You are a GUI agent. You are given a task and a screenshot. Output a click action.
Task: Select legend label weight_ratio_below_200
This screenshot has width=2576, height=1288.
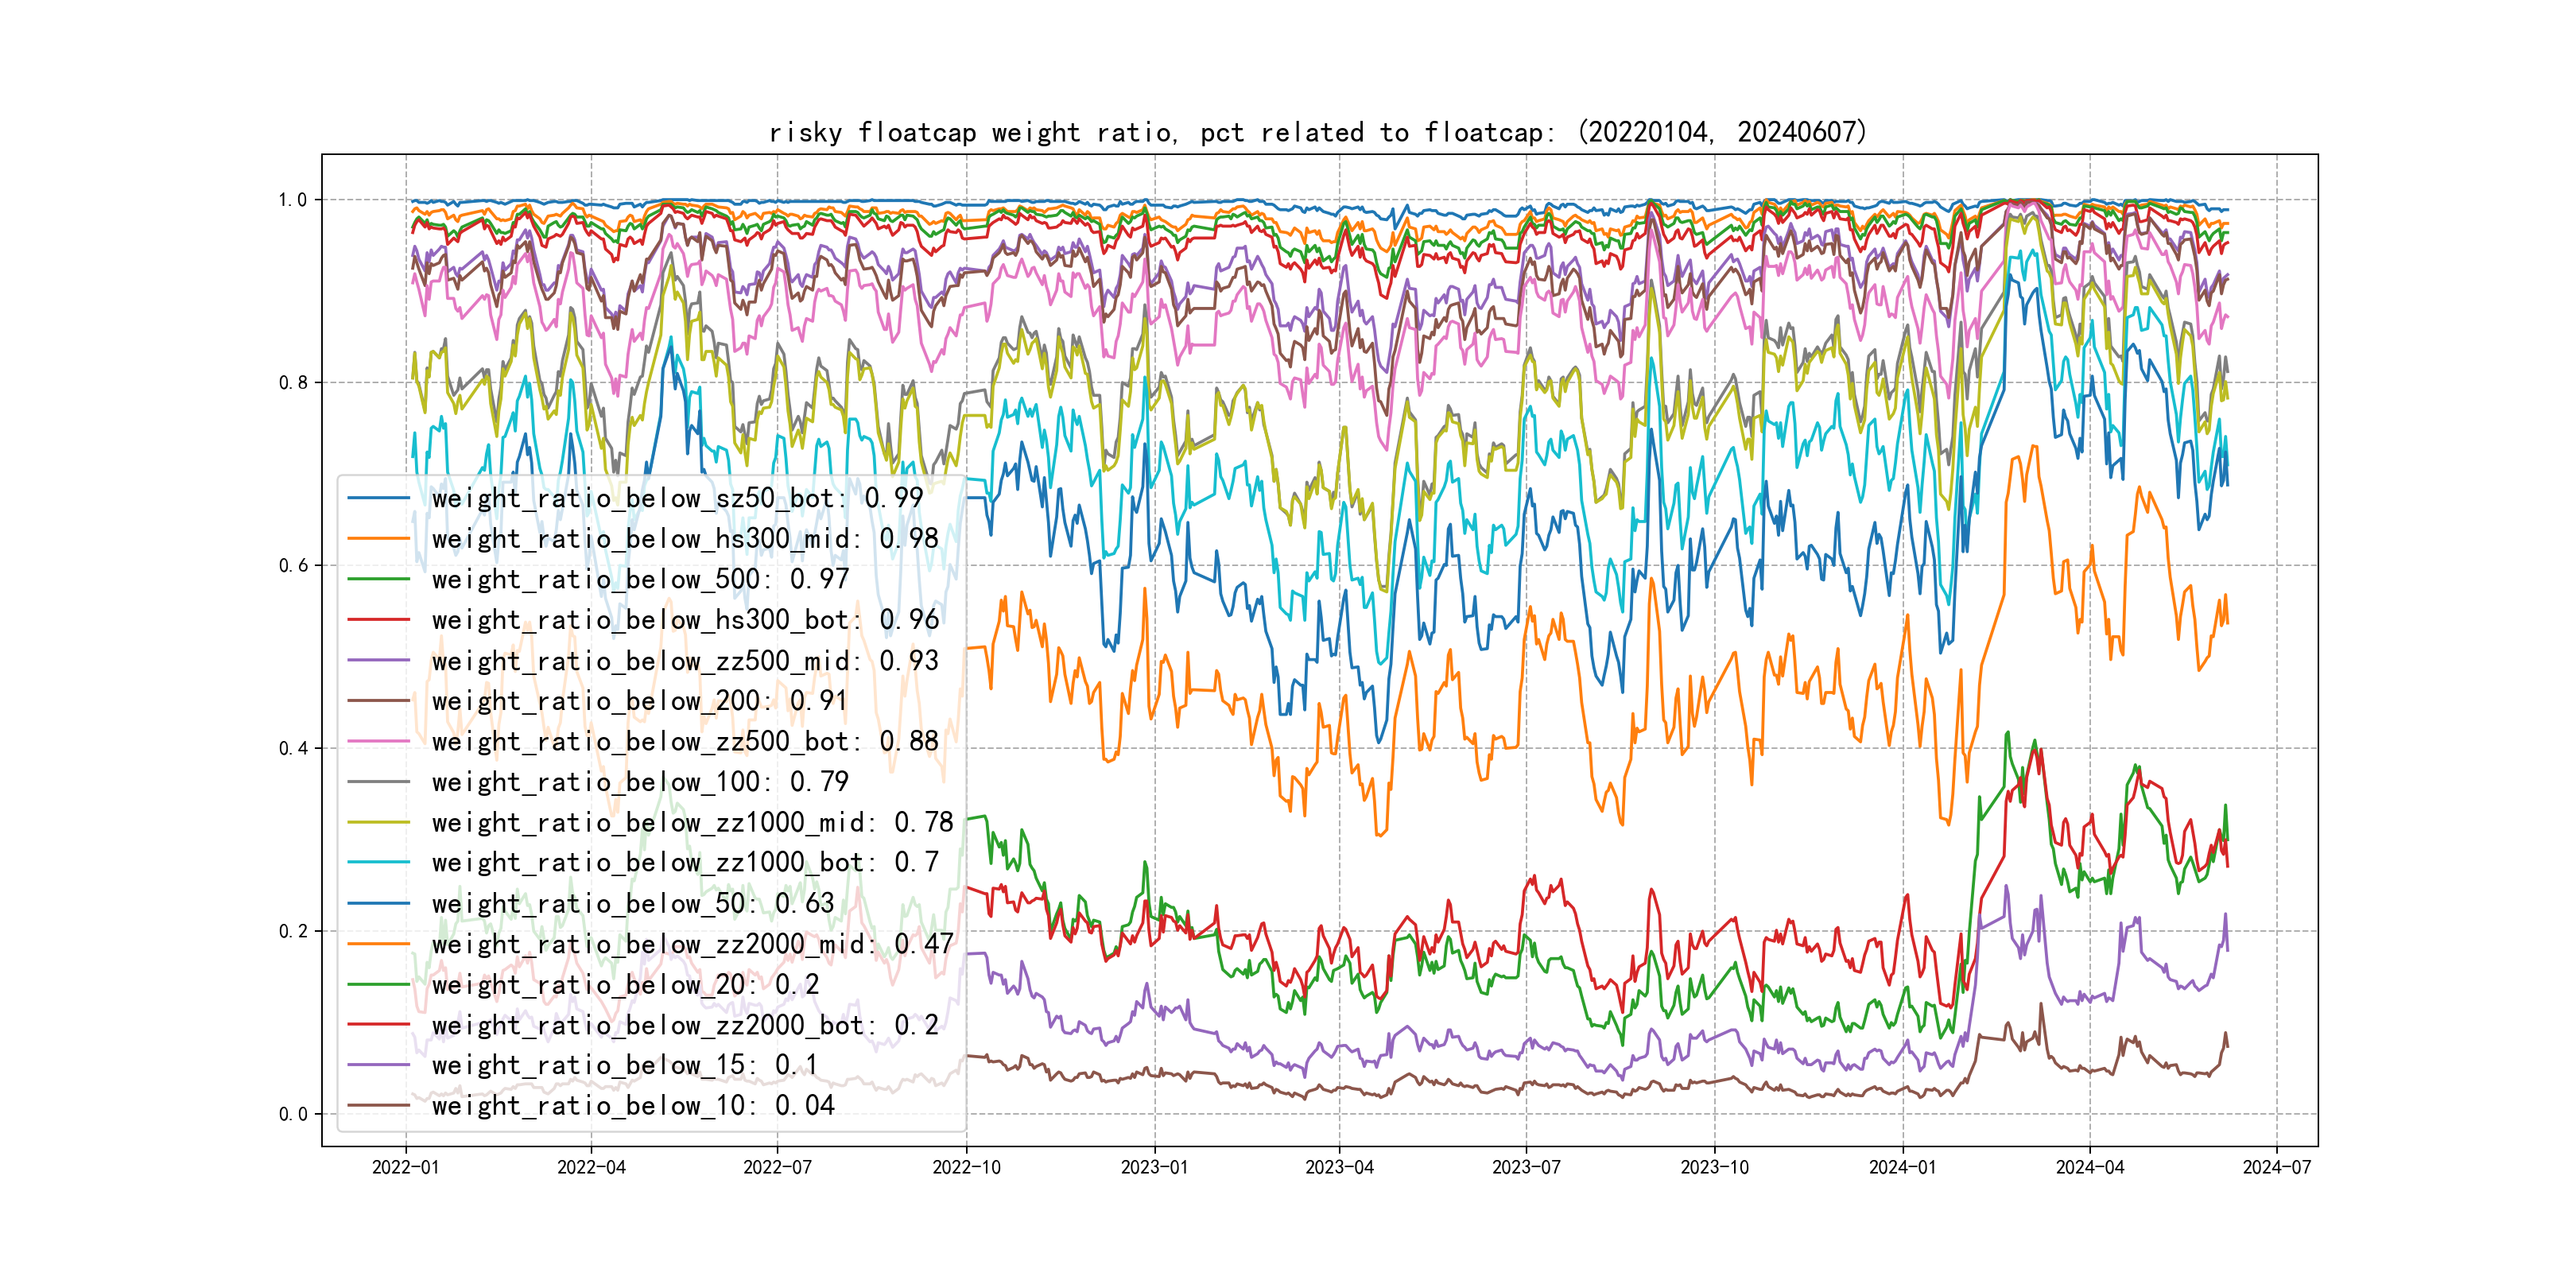(x=639, y=701)
